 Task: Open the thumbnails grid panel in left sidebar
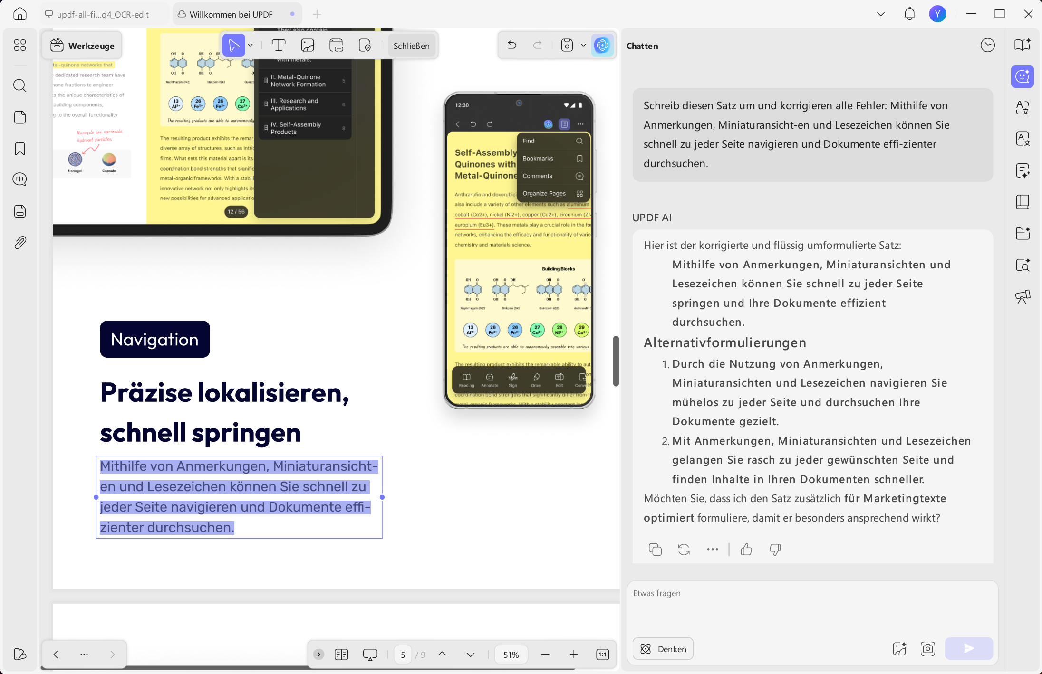[20, 45]
